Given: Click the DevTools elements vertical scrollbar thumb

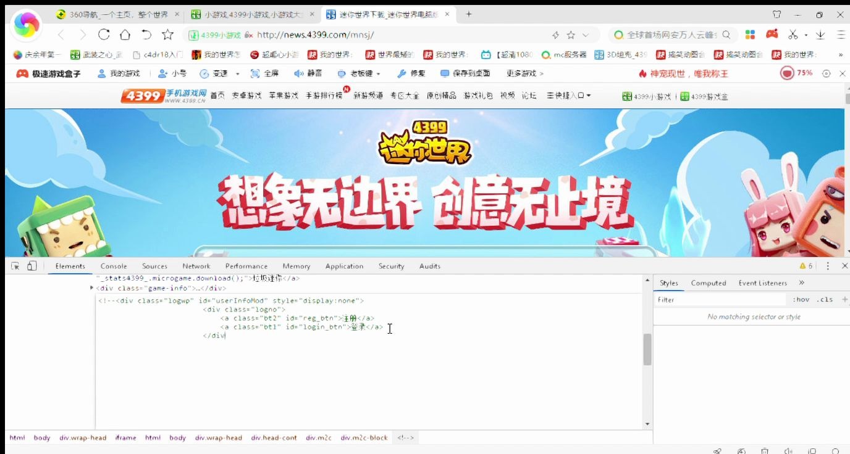Looking at the screenshot, I should (x=647, y=349).
